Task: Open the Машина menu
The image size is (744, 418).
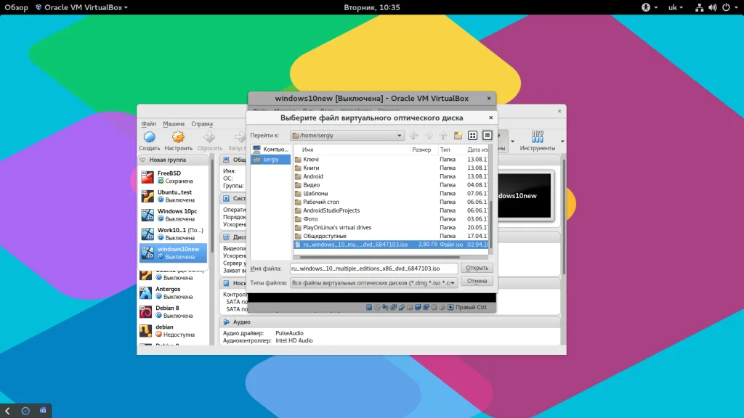Action: (x=174, y=124)
